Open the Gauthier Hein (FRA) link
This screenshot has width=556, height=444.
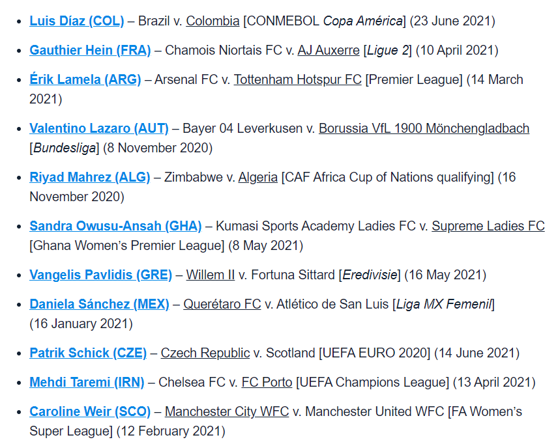tap(90, 50)
